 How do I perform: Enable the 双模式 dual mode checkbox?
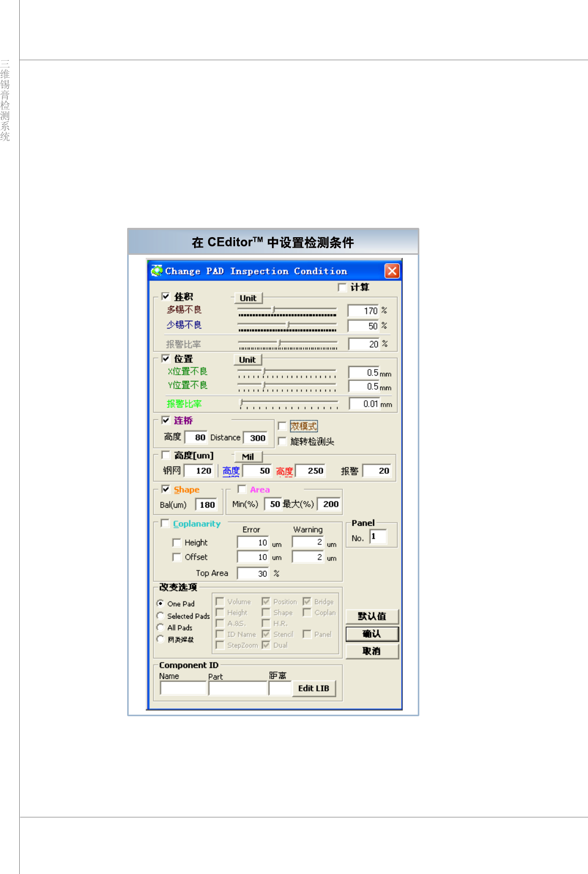click(282, 426)
